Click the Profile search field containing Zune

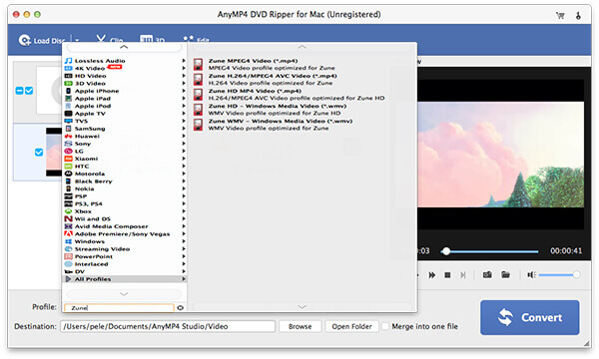coord(119,308)
